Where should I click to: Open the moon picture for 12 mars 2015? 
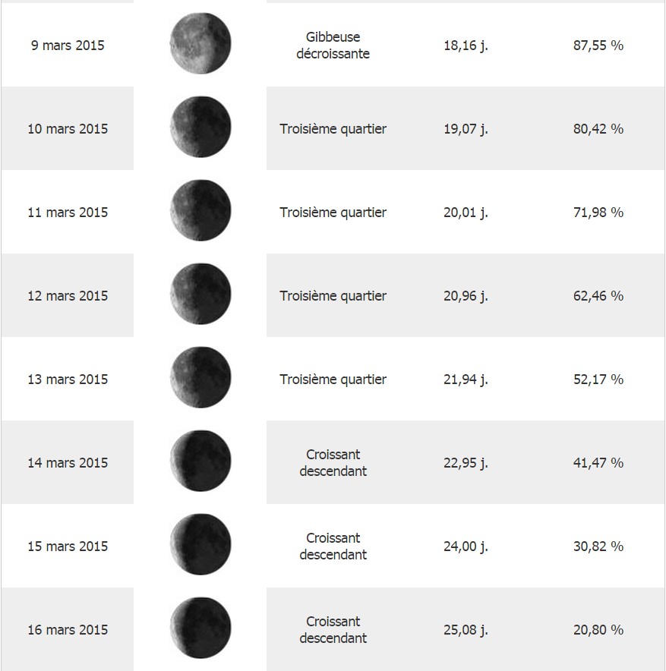200,295
